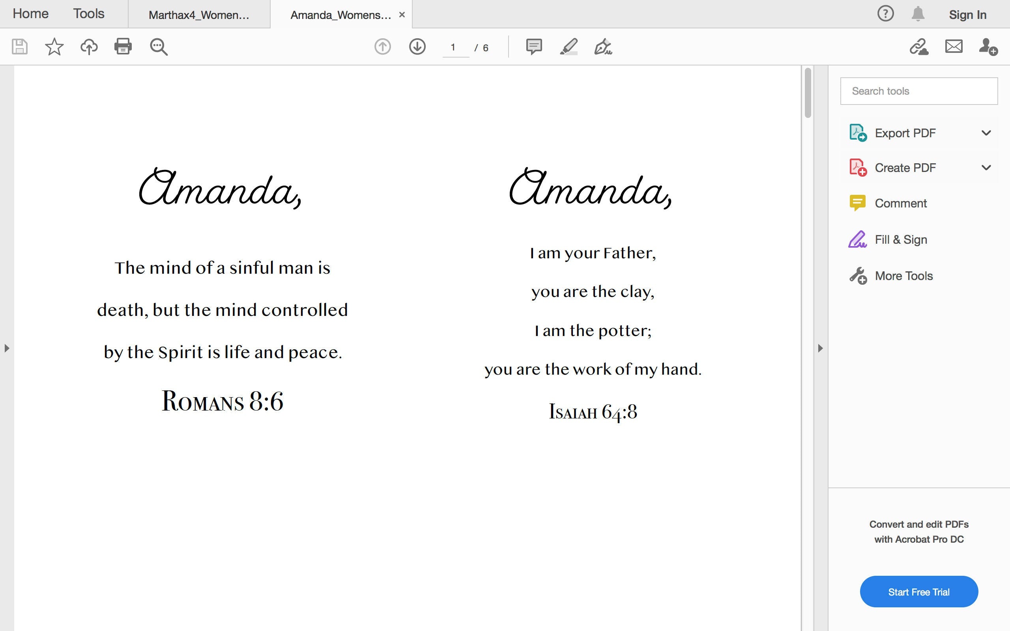This screenshot has width=1010, height=631.
Task: Open the find text magnifier tool
Action: 159,47
